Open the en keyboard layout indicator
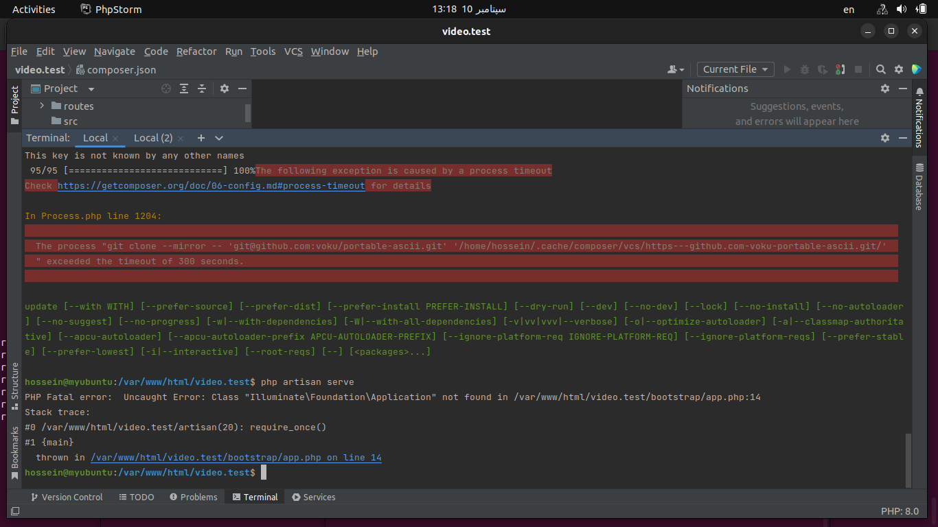Image resolution: width=938 pixels, height=527 pixels. tap(849, 10)
